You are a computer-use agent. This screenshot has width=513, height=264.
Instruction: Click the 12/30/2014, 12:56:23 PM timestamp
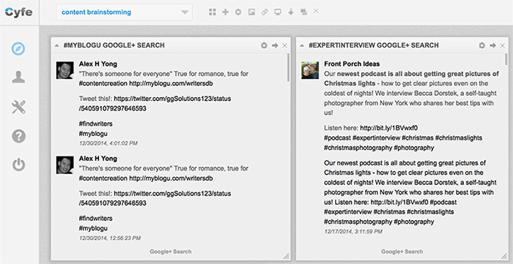click(x=110, y=238)
